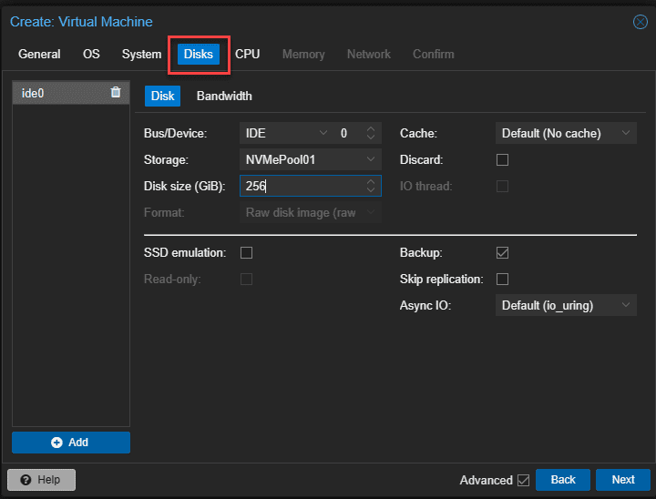Screen dimensions: 656x499
Task: Click the Help button
Action: (x=42, y=480)
